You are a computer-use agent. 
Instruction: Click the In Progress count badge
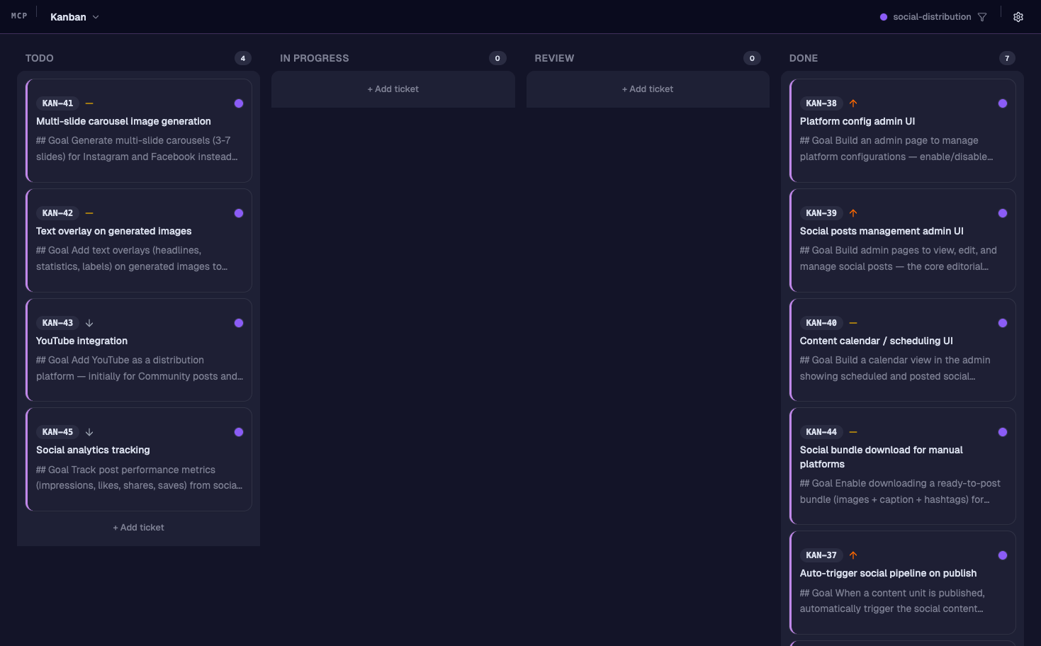497,58
